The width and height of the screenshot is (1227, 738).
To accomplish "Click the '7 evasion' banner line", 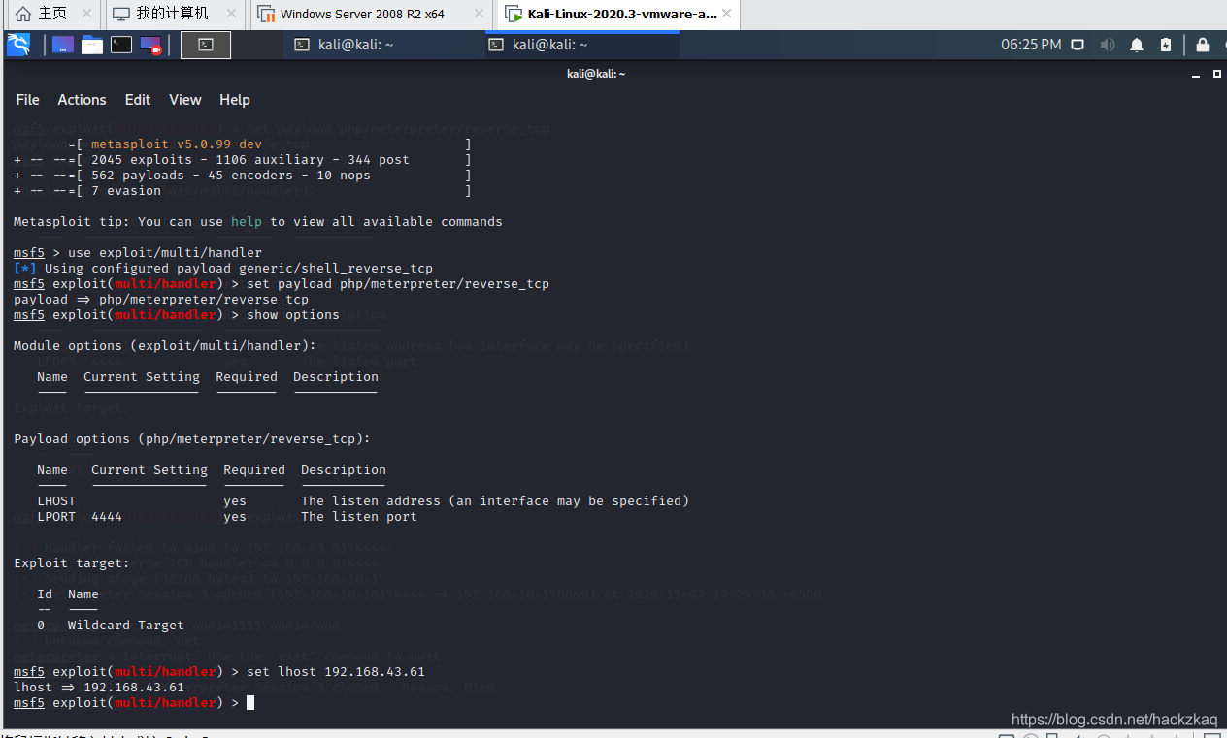I will (126, 191).
